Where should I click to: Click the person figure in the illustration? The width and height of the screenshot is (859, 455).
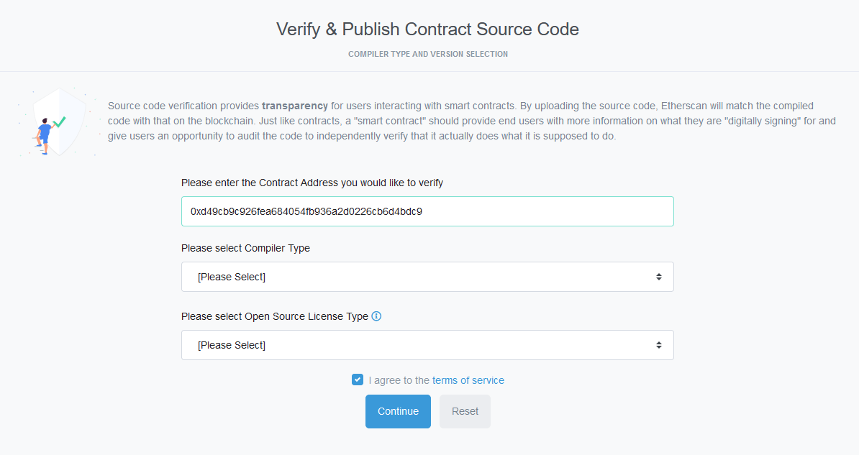point(45,133)
